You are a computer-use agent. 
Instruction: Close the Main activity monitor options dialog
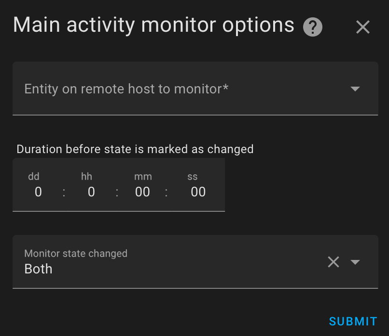363,27
